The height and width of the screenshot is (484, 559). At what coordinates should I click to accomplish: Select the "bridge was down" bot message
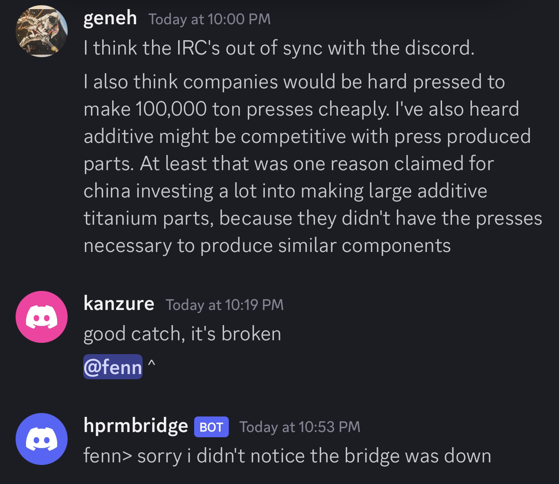tap(287, 456)
